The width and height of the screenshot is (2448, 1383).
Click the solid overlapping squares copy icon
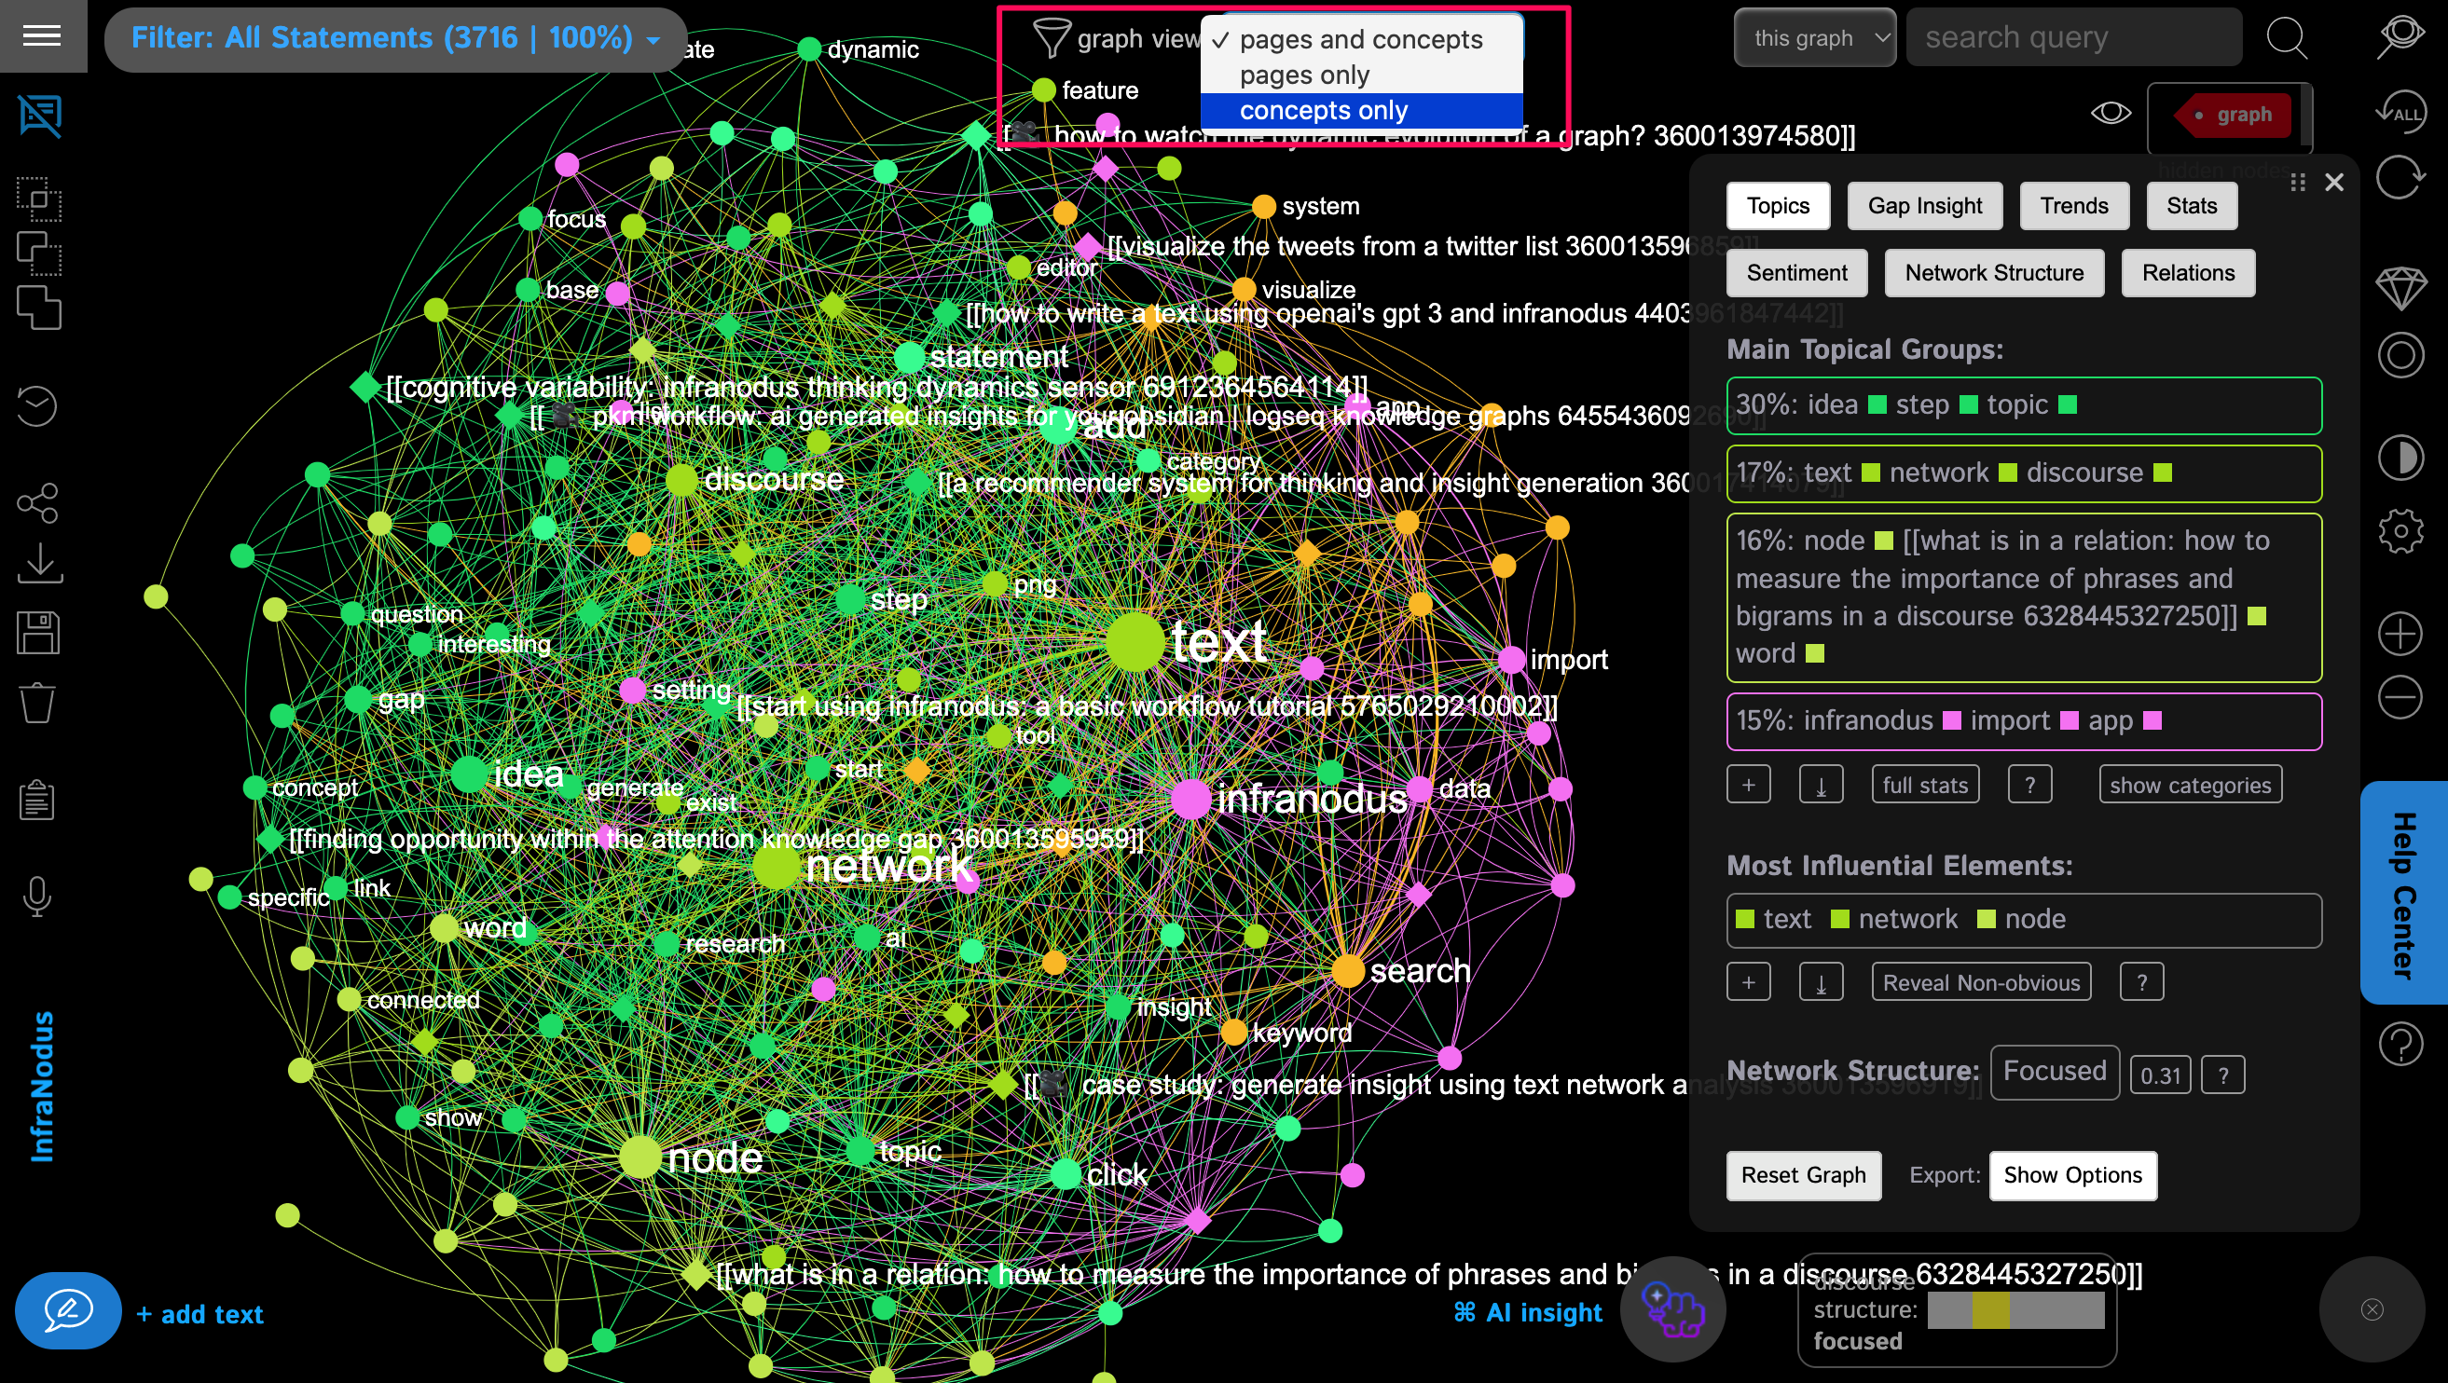pos(39,308)
